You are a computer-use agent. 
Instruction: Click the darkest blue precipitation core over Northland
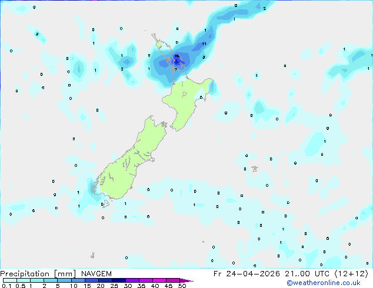[176, 61]
